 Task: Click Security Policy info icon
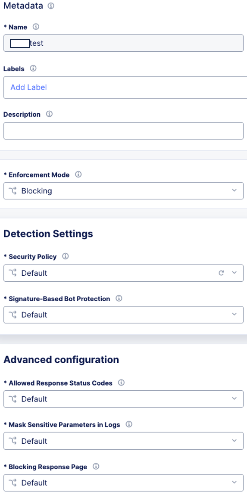point(66,256)
